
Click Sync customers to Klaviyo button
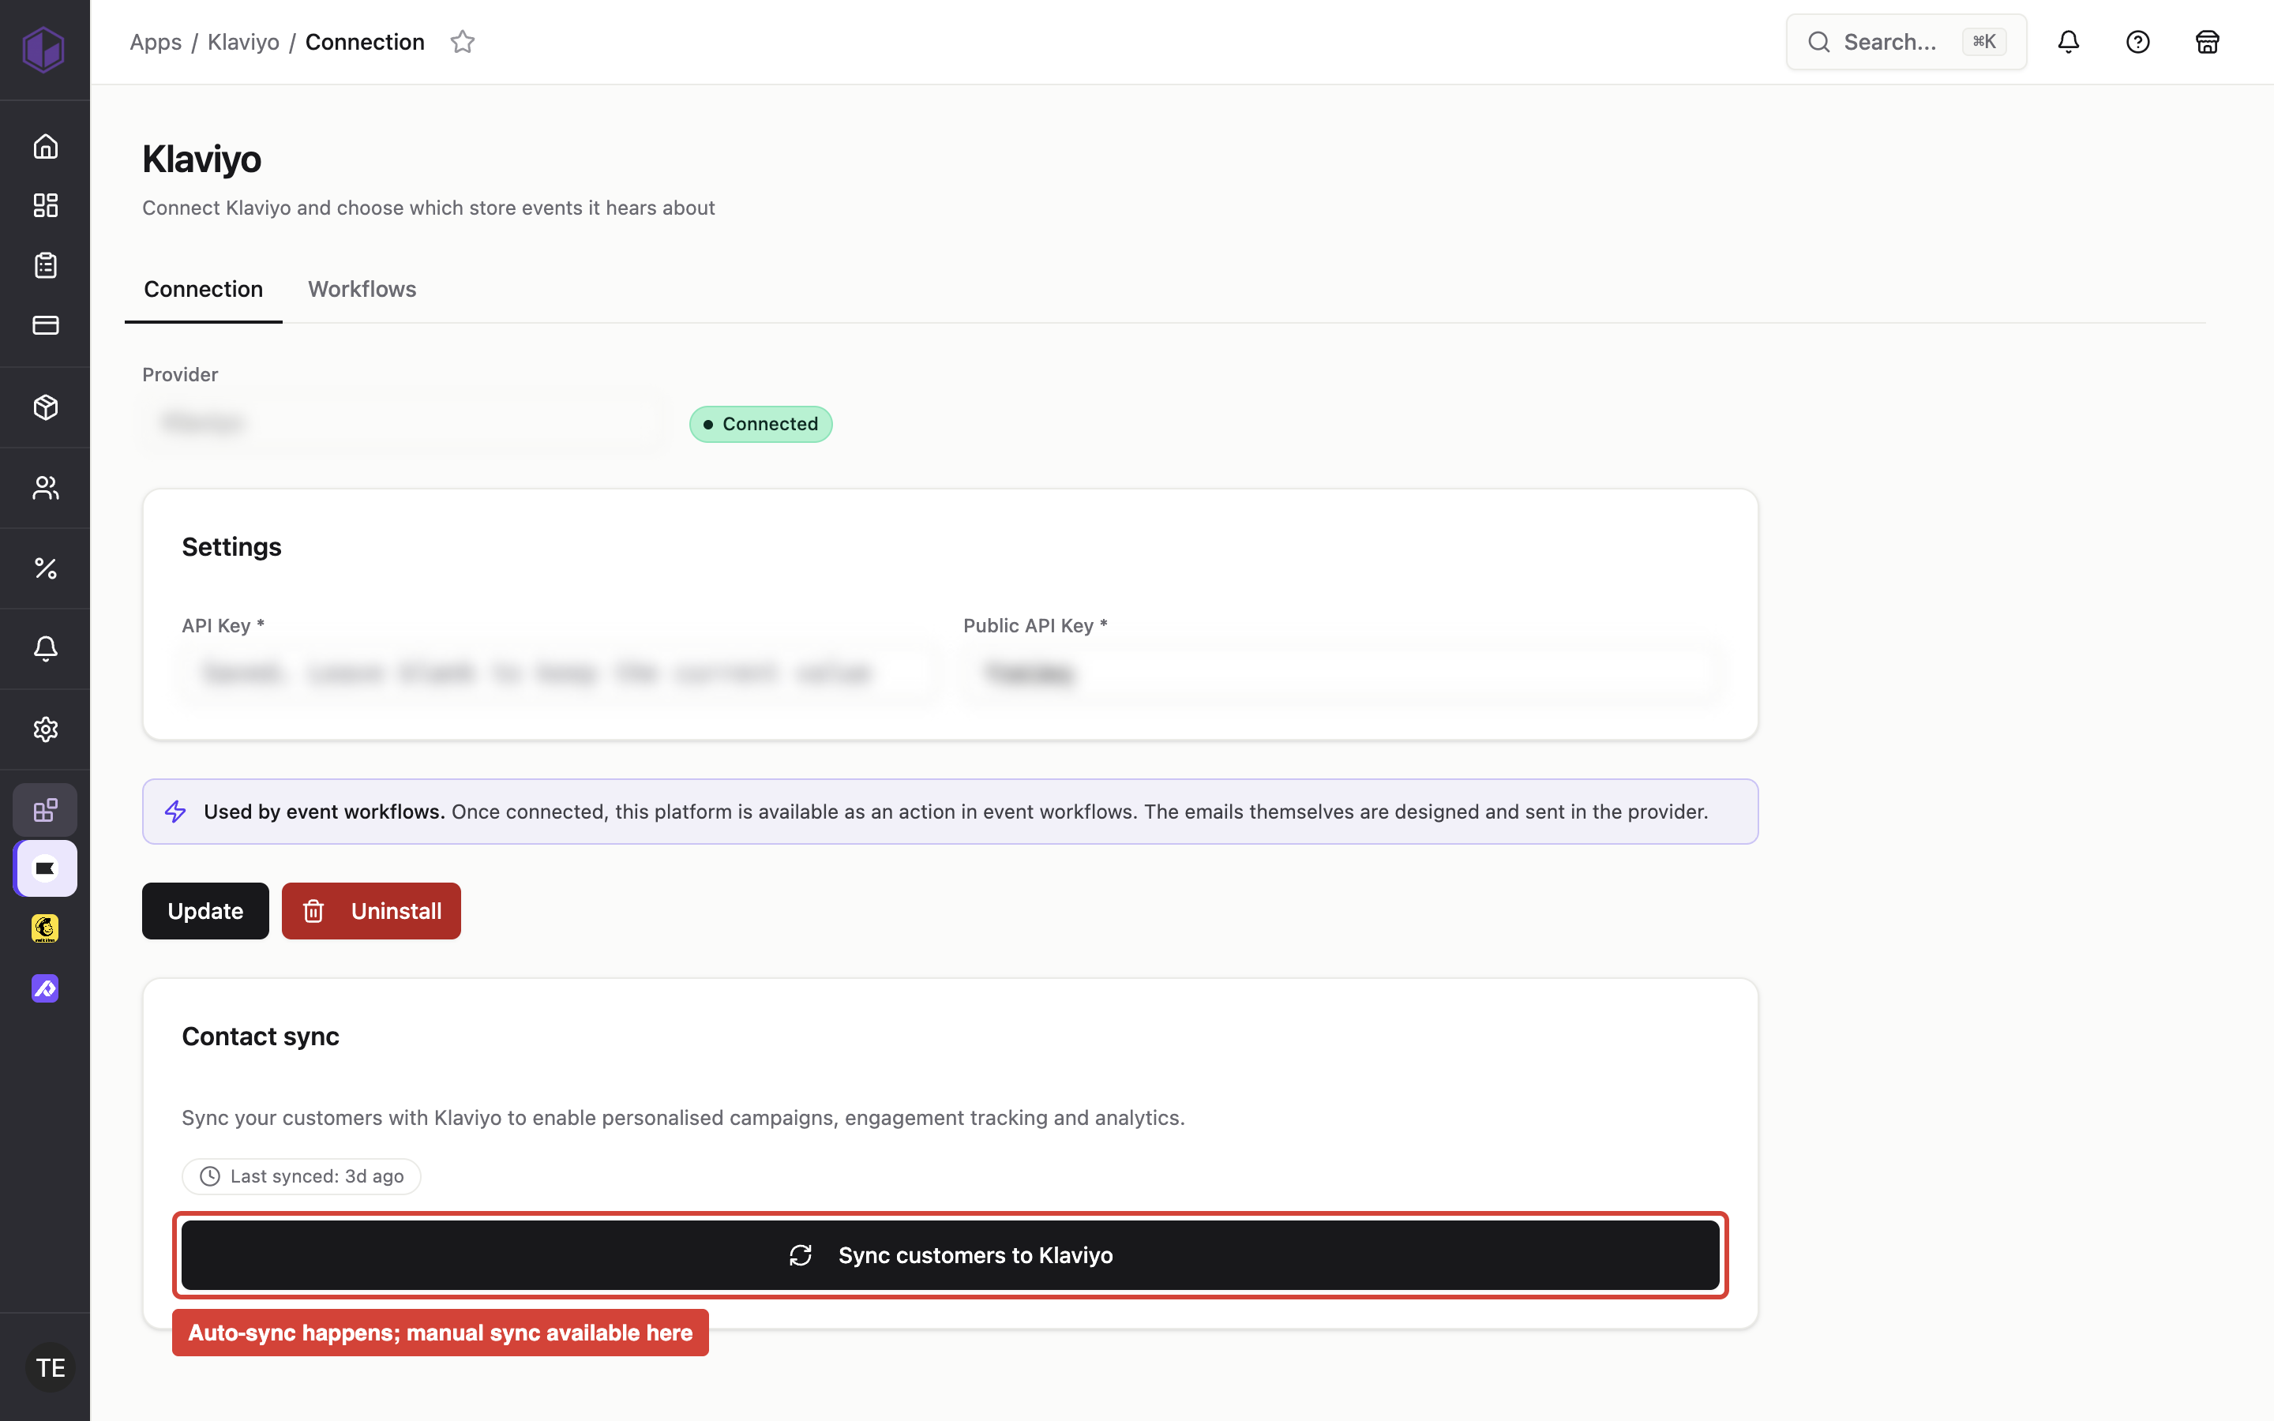coord(950,1255)
